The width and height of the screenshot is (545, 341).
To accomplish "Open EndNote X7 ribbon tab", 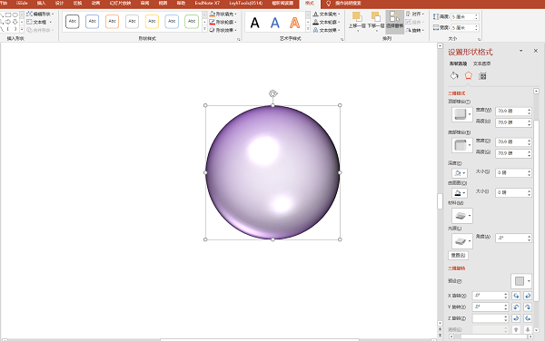I will [x=207, y=3].
